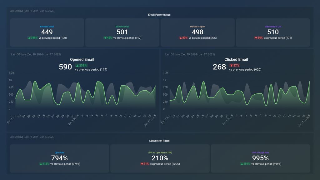Screen dimensions: 320x180
Task: Click 'vs previous period (100)' text
Action: [52, 38]
